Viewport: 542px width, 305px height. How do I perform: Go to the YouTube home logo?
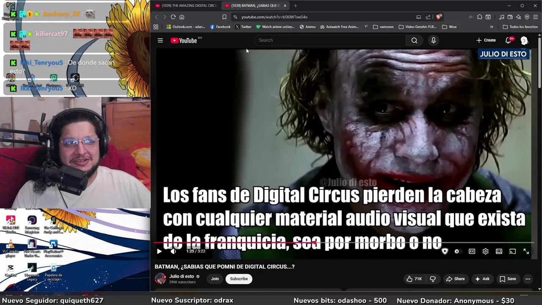(184, 40)
